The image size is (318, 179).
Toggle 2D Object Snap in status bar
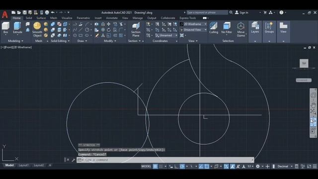[207, 167]
